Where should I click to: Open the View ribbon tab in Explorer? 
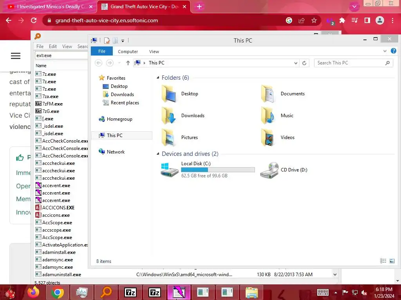[x=154, y=52]
